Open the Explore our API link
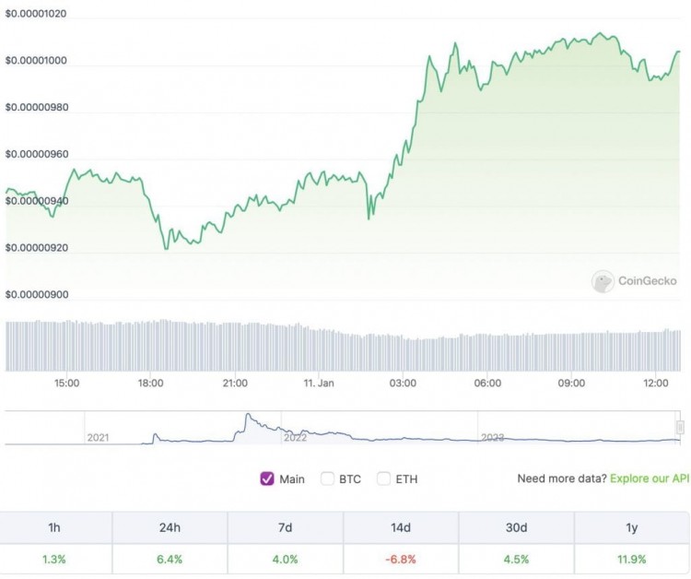Image resolution: width=691 pixels, height=579 pixels. point(650,479)
